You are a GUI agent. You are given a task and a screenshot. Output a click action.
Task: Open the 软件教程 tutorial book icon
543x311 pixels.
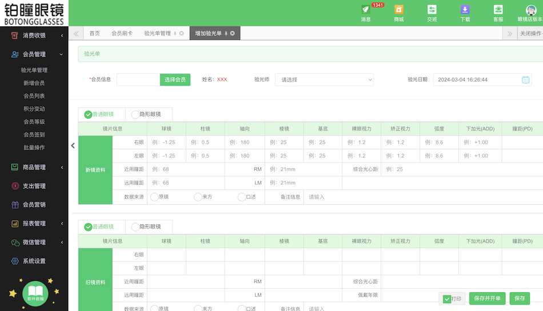coord(35,291)
